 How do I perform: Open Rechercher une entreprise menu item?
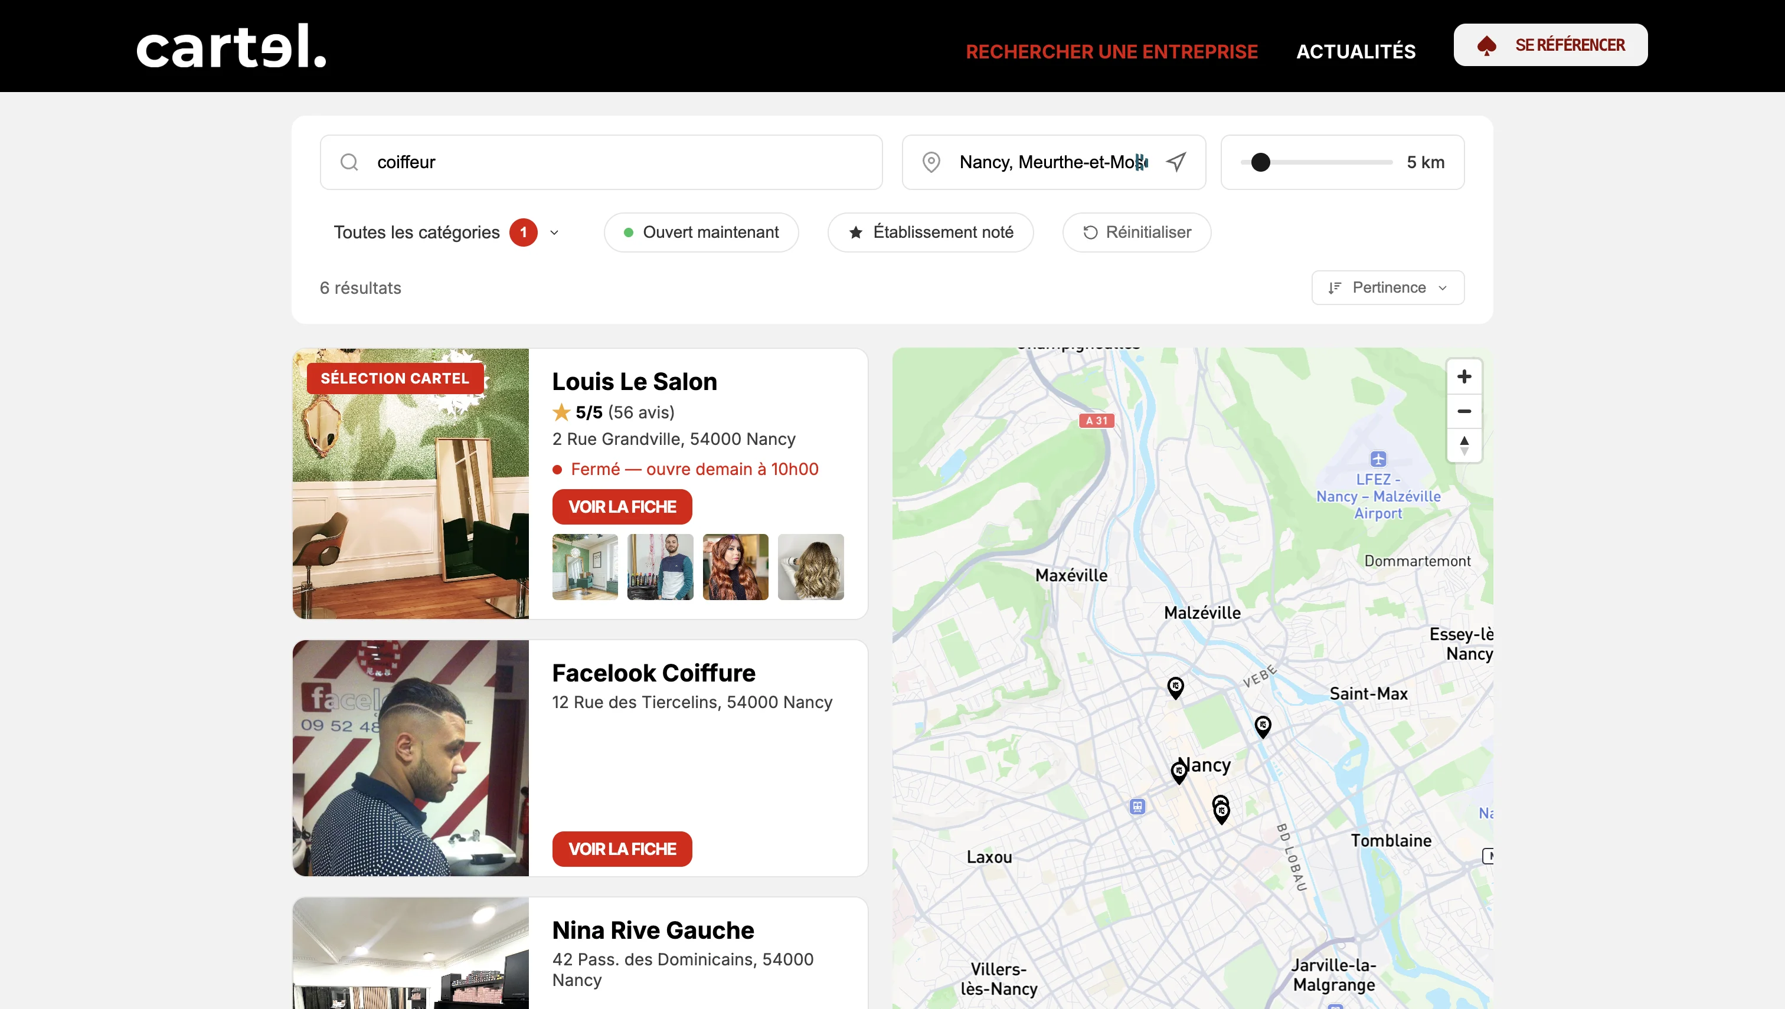(1111, 51)
